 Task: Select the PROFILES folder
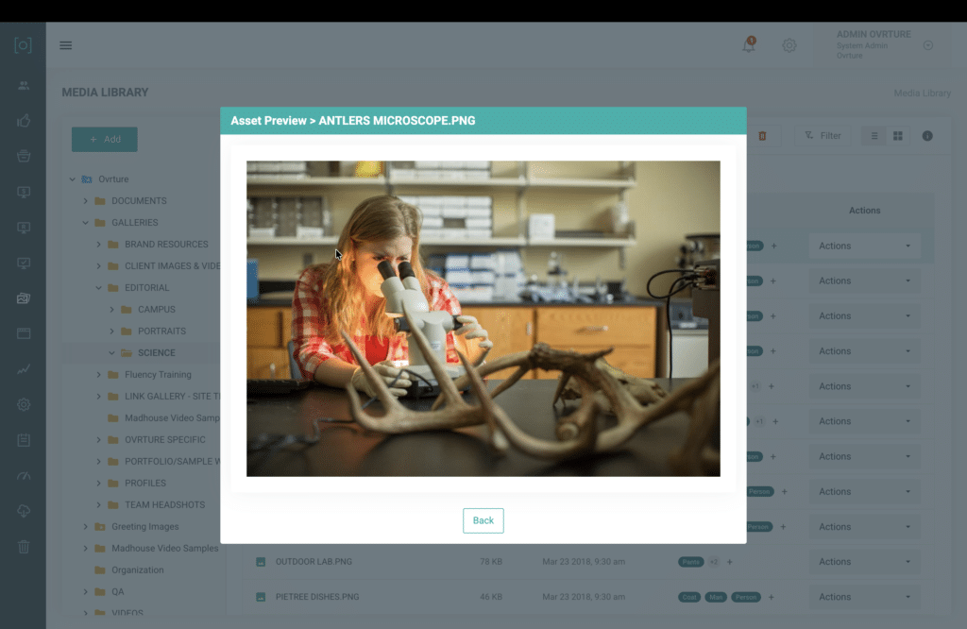pos(144,483)
